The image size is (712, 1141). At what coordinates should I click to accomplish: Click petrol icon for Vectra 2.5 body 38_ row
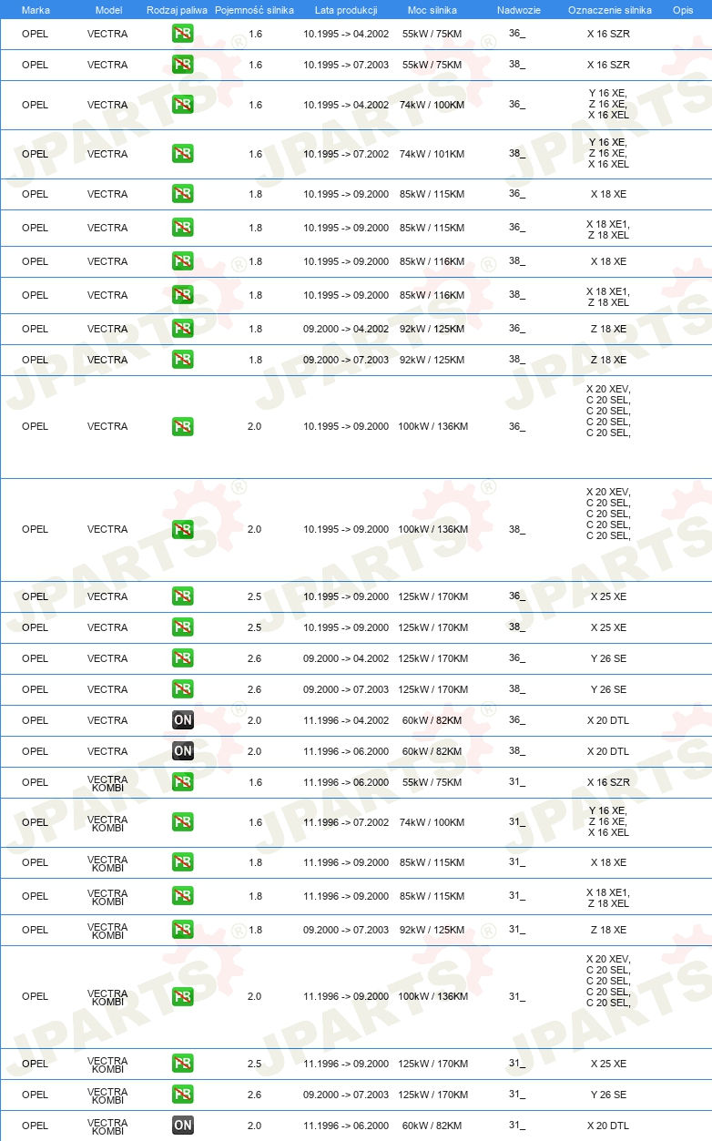tap(182, 627)
